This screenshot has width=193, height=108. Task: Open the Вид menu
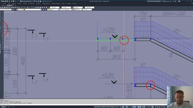coord(9,3)
